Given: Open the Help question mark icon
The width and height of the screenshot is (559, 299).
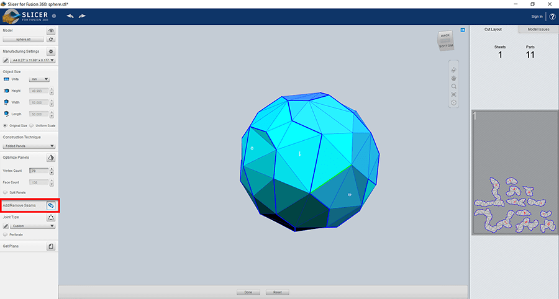Looking at the screenshot, I should 553,16.
